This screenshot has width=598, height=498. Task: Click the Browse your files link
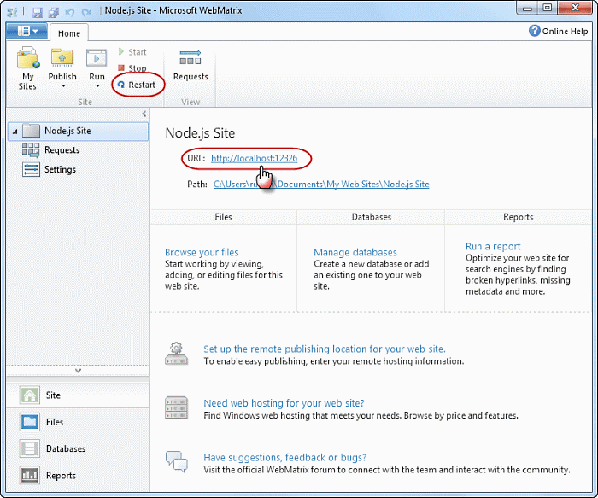(x=202, y=252)
